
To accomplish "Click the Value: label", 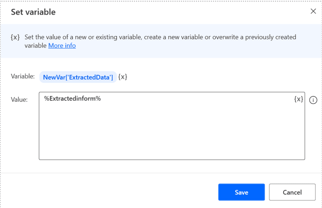I will pyautogui.click(x=19, y=100).
